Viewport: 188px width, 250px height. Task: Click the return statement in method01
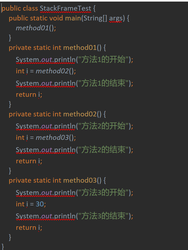pyautogui.click(x=29, y=95)
